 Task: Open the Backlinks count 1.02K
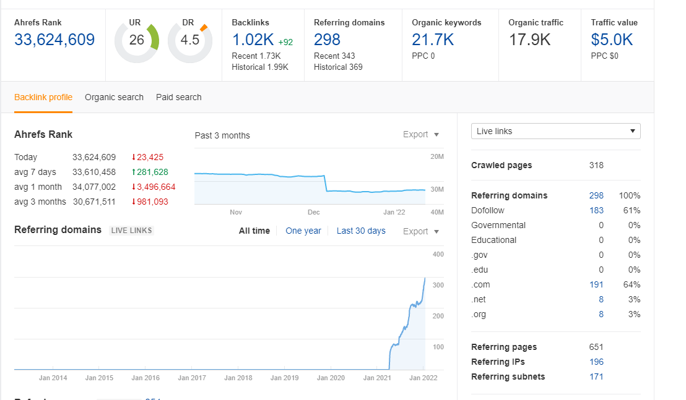[253, 40]
